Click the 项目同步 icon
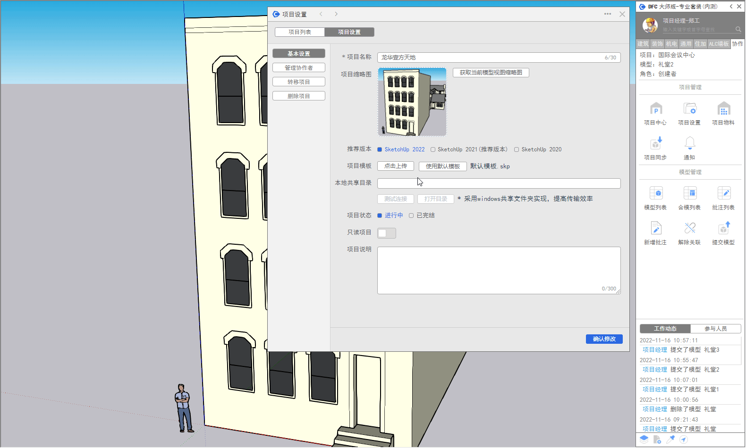The image size is (746, 448). coord(656,143)
